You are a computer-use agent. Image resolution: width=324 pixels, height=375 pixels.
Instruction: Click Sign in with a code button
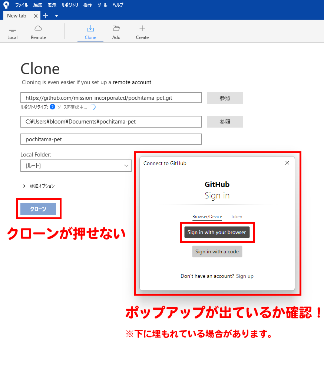point(217,251)
